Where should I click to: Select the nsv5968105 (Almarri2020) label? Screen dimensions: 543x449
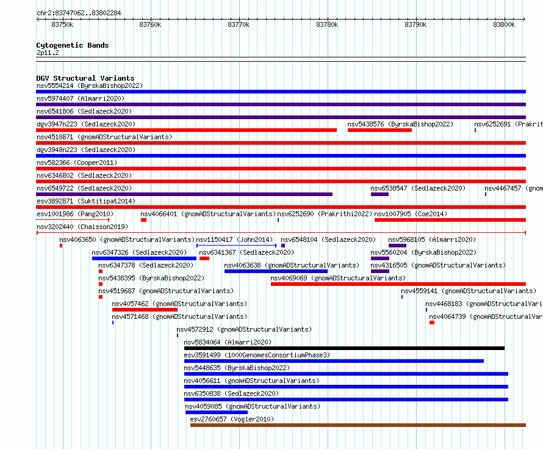coord(432,239)
